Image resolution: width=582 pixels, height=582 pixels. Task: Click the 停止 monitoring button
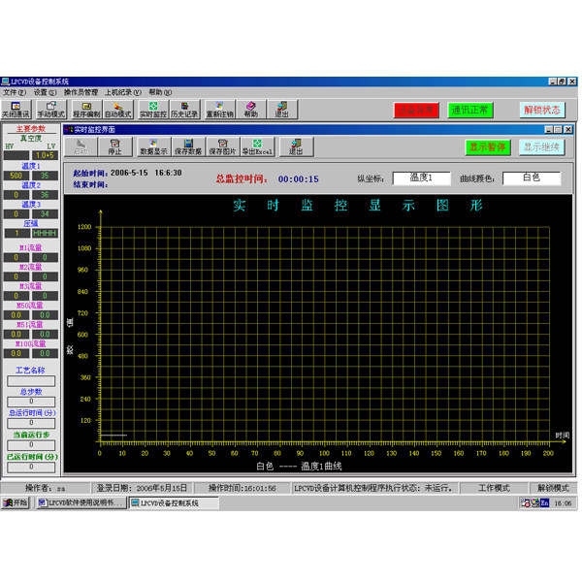coord(115,147)
